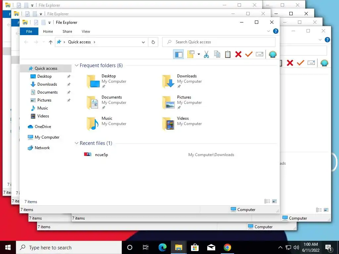Screen dimensions: 339x254
Task: Select Music in the navigation pane
Action: 42,108
